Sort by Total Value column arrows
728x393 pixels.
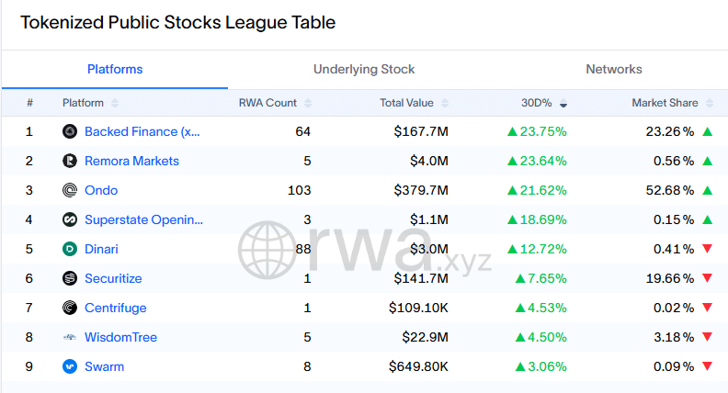(445, 103)
